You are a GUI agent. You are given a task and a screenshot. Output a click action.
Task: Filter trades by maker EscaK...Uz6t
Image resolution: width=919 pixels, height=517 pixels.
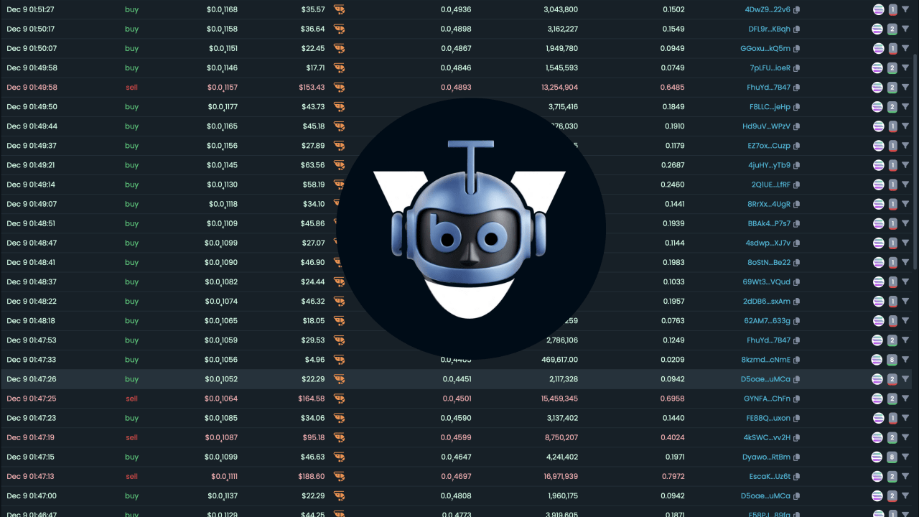pos(905,476)
